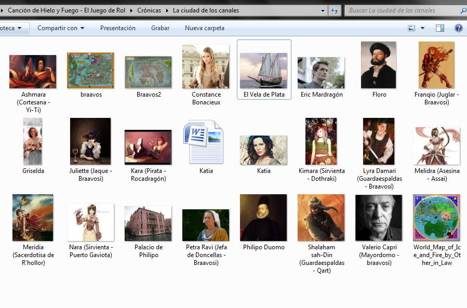Screen dimensions: 467x308
Task: Select the Lyra Damari (Guardaespaldas) image
Action: pyautogui.click(x=379, y=141)
